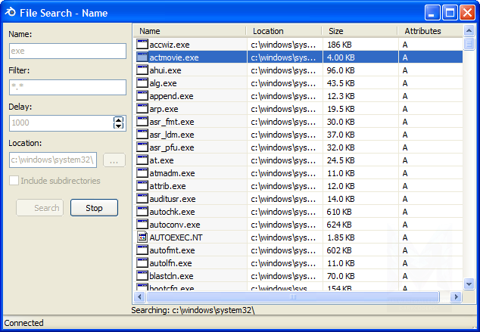Click the vertical scrollbar down arrow

click(x=469, y=284)
